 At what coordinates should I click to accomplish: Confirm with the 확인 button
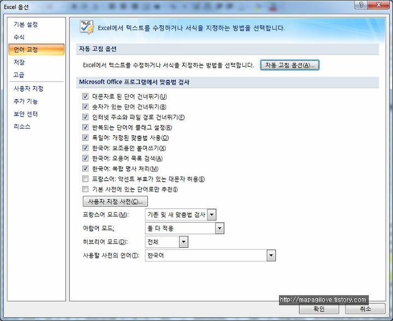[319, 308]
